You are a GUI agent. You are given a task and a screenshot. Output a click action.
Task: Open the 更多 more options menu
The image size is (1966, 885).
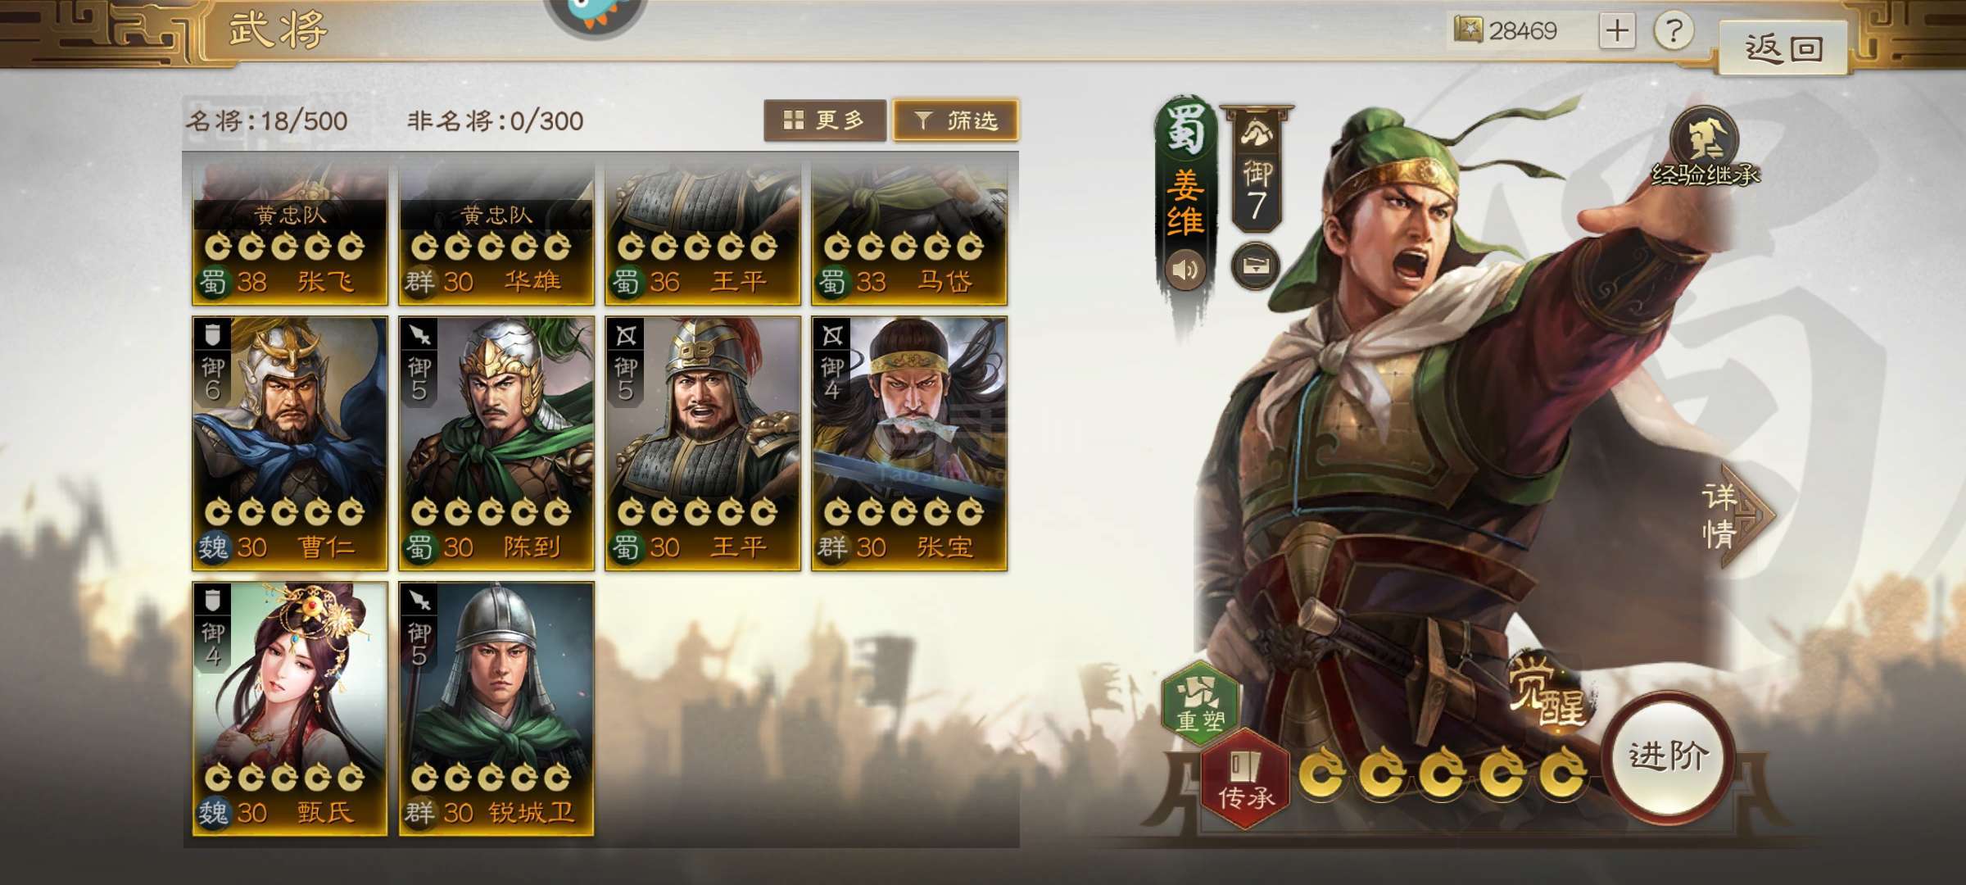click(x=825, y=120)
